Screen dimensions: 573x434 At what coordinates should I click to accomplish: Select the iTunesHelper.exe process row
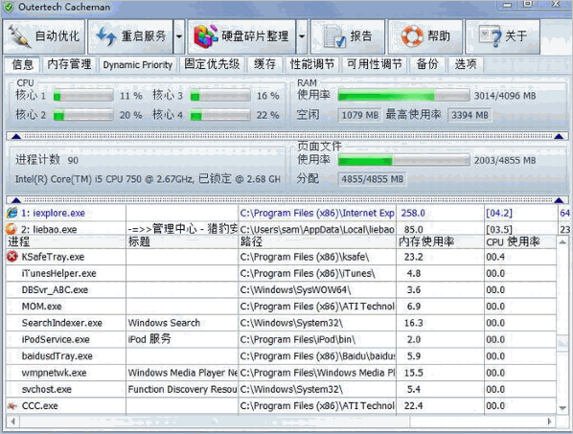click(281, 273)
